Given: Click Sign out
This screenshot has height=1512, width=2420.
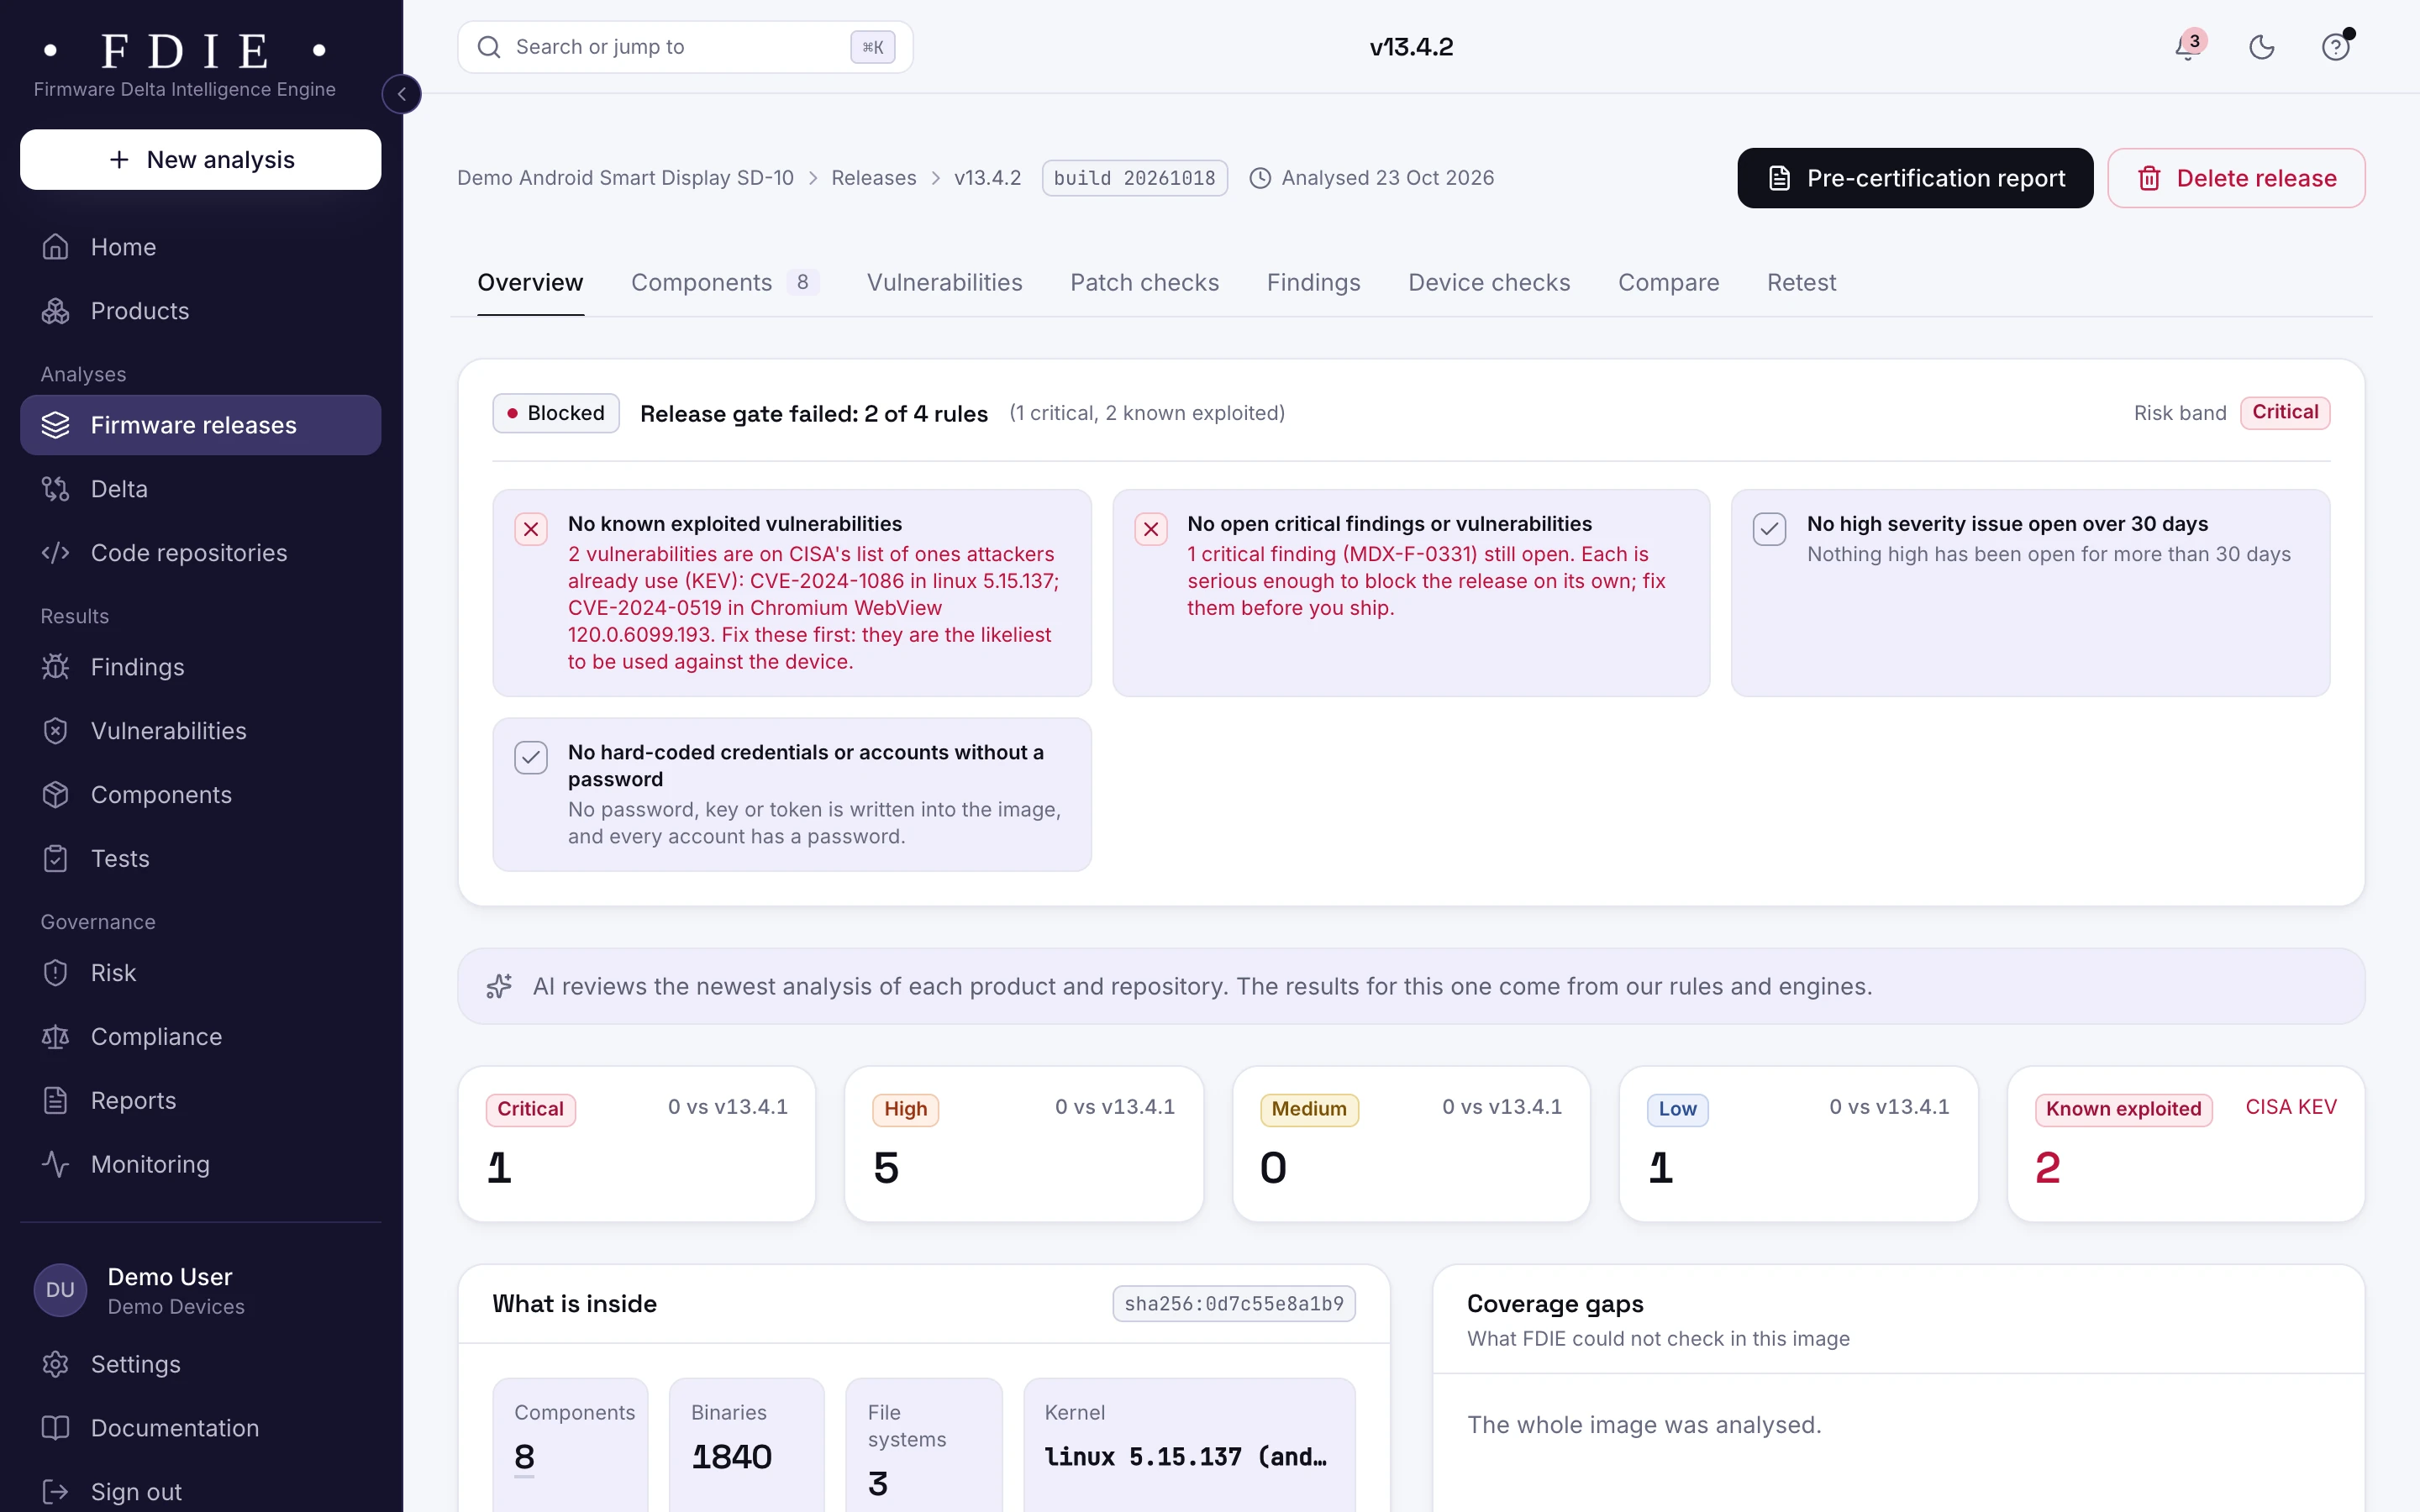Looking at the screenshot, I should (201, 1492).
